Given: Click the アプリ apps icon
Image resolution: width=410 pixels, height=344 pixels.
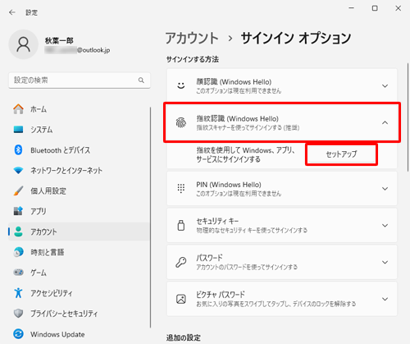Looking at the screenshot, I should click(18, 211).
